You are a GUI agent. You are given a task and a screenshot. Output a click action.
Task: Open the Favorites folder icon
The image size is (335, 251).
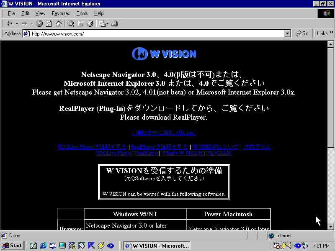80,23
